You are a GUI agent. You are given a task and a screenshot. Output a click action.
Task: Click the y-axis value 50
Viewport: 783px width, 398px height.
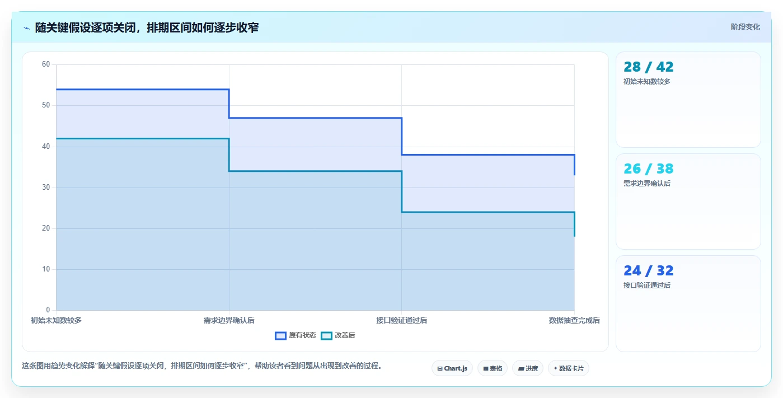(x=46, y=105)
